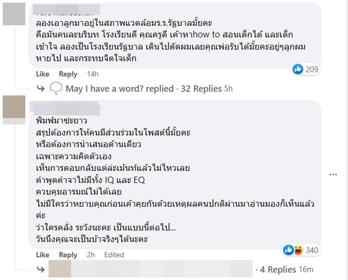Click the reply arrow icon beside 4 Replies

(x=41, y=269)
